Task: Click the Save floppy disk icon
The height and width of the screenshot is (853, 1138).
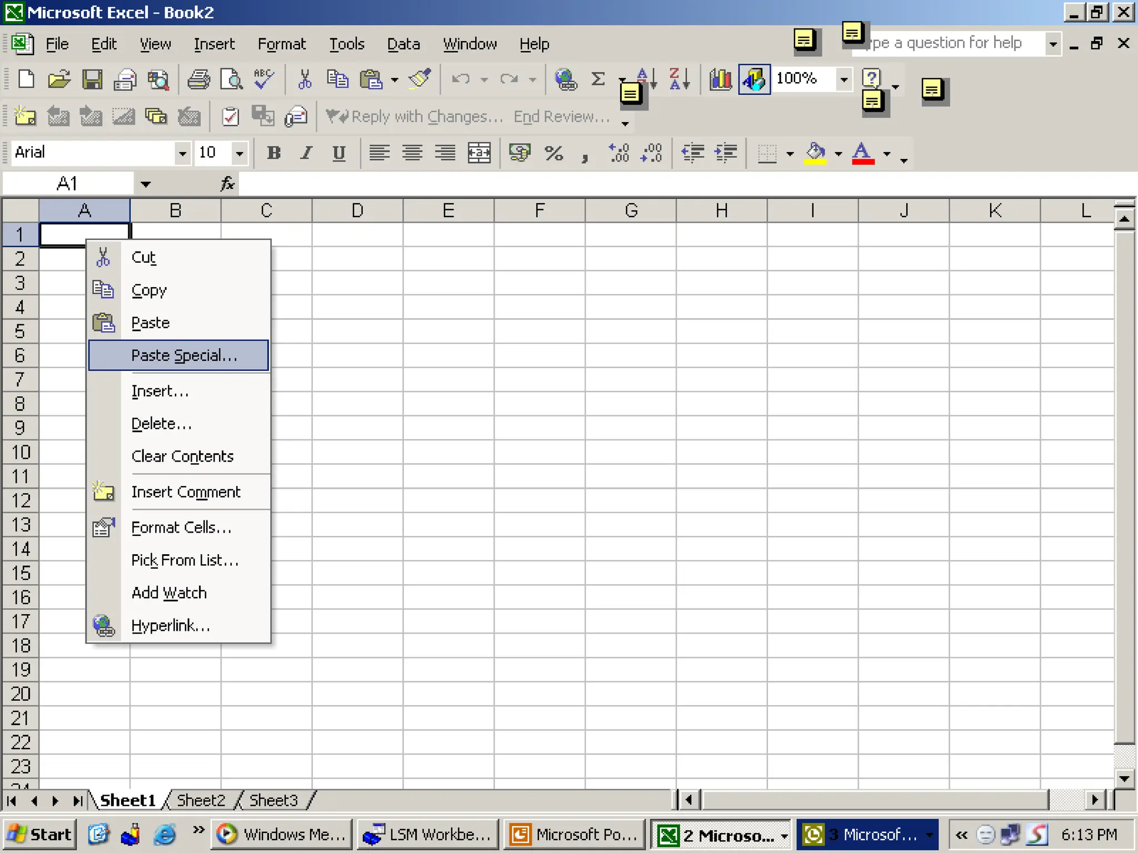Action: (92, 79)
